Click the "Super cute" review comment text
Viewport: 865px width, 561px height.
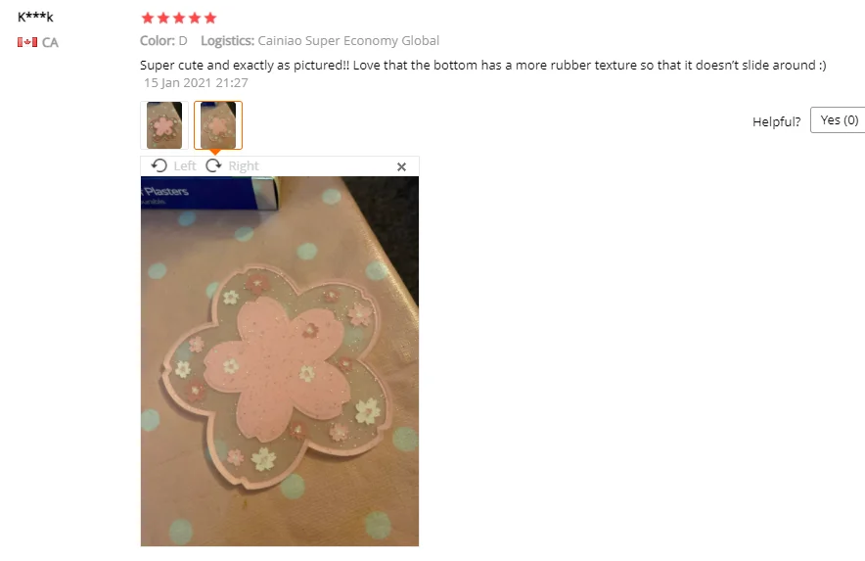(x=482, y=66)
